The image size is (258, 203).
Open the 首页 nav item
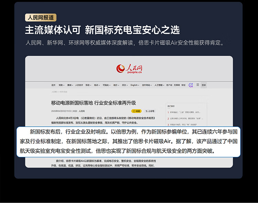(x=53, y=85)
